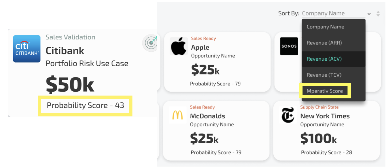Click the Sonos logo icon
This screenshot has width=386, height=168.
pos(289,46)
